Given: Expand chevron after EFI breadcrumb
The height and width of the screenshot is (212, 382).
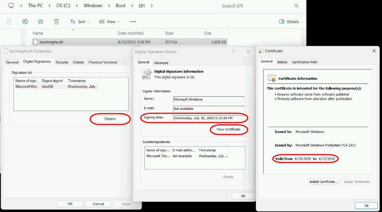Looking at the screenshot, I should (152, 6).
